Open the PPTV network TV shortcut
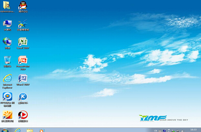201x132 pixels. (x=7, y=100)
